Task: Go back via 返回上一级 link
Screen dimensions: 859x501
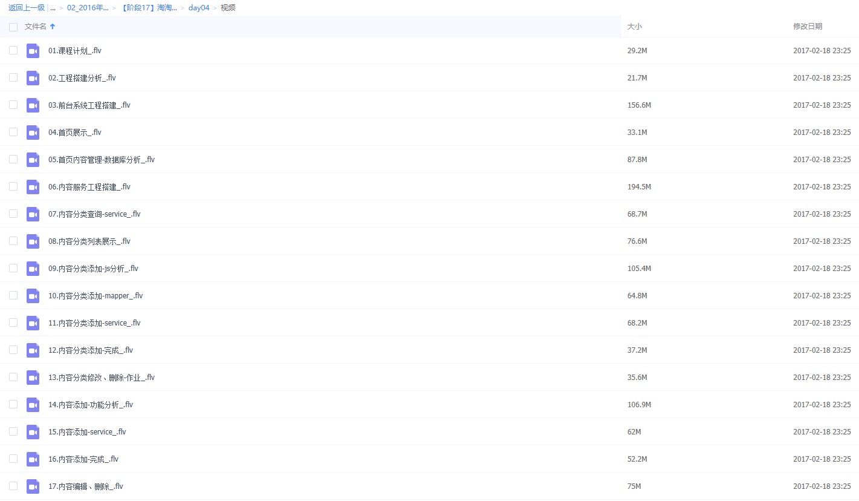Action: click(27, 8)
